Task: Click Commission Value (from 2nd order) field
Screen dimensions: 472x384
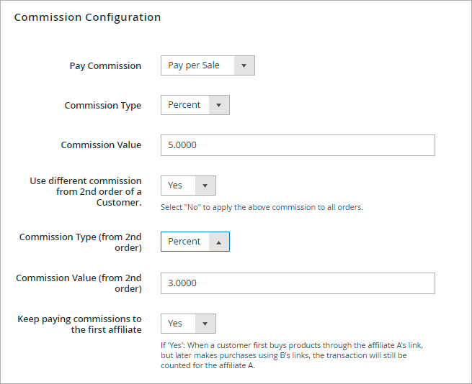Action: [298, 283]
